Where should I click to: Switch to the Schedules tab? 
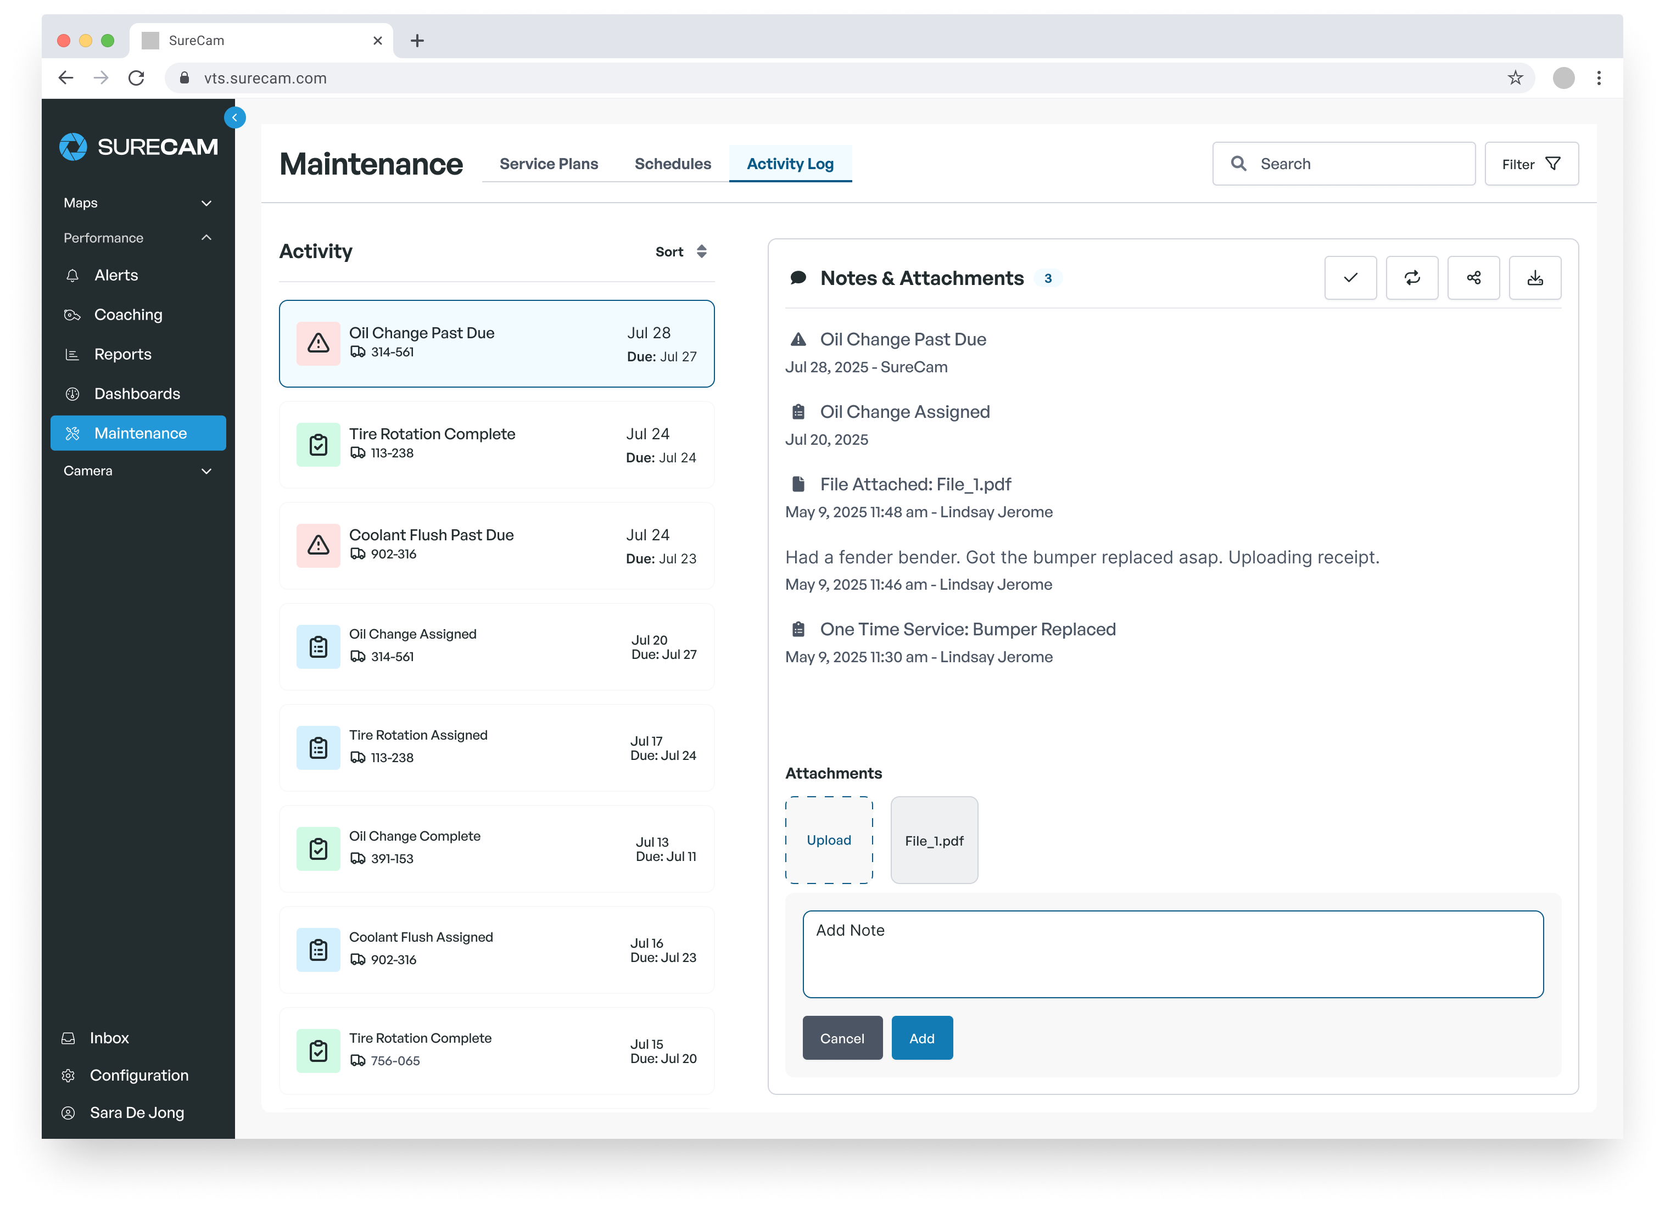673,164
